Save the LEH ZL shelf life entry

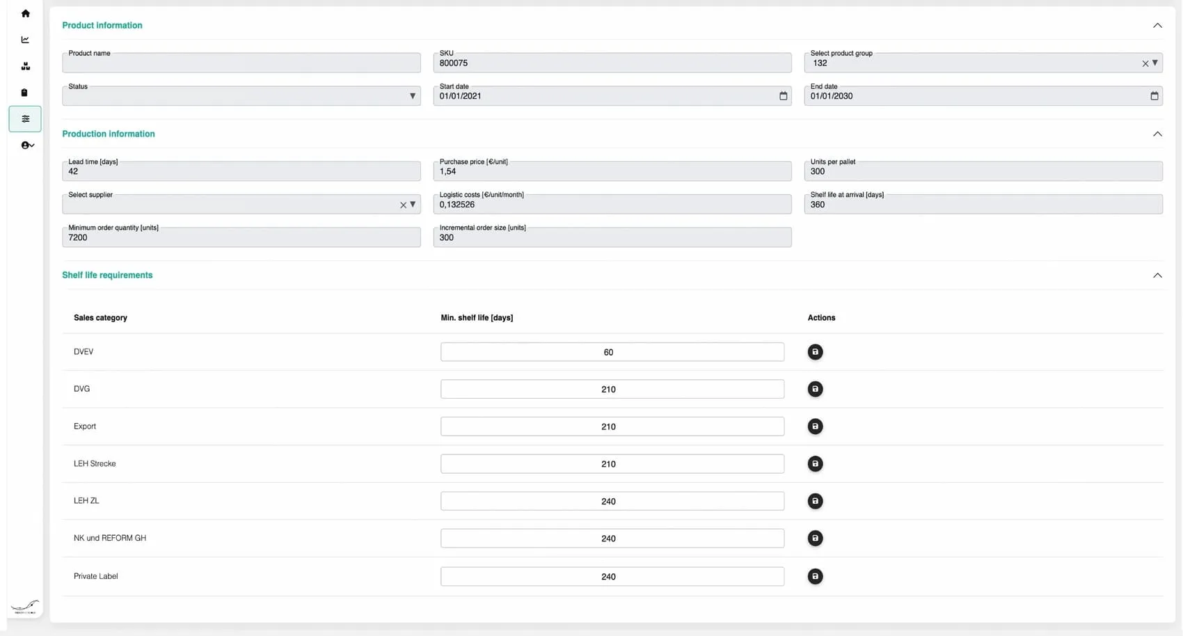click(x=815, y=500)
